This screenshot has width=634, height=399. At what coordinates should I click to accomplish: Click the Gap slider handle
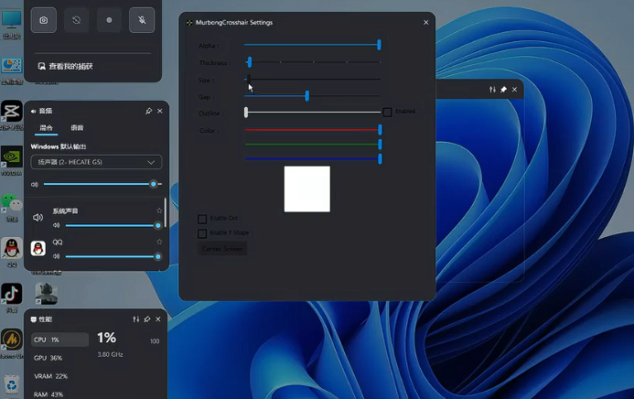pos(306,96)
